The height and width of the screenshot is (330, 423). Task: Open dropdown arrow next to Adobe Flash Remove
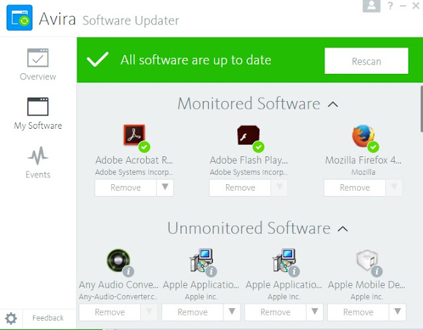point(280,187)
